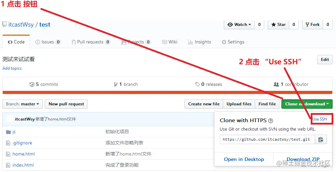Click the repository description 测试来试试看
Viewport: 336px width, 172px height.
click(19, 59)
